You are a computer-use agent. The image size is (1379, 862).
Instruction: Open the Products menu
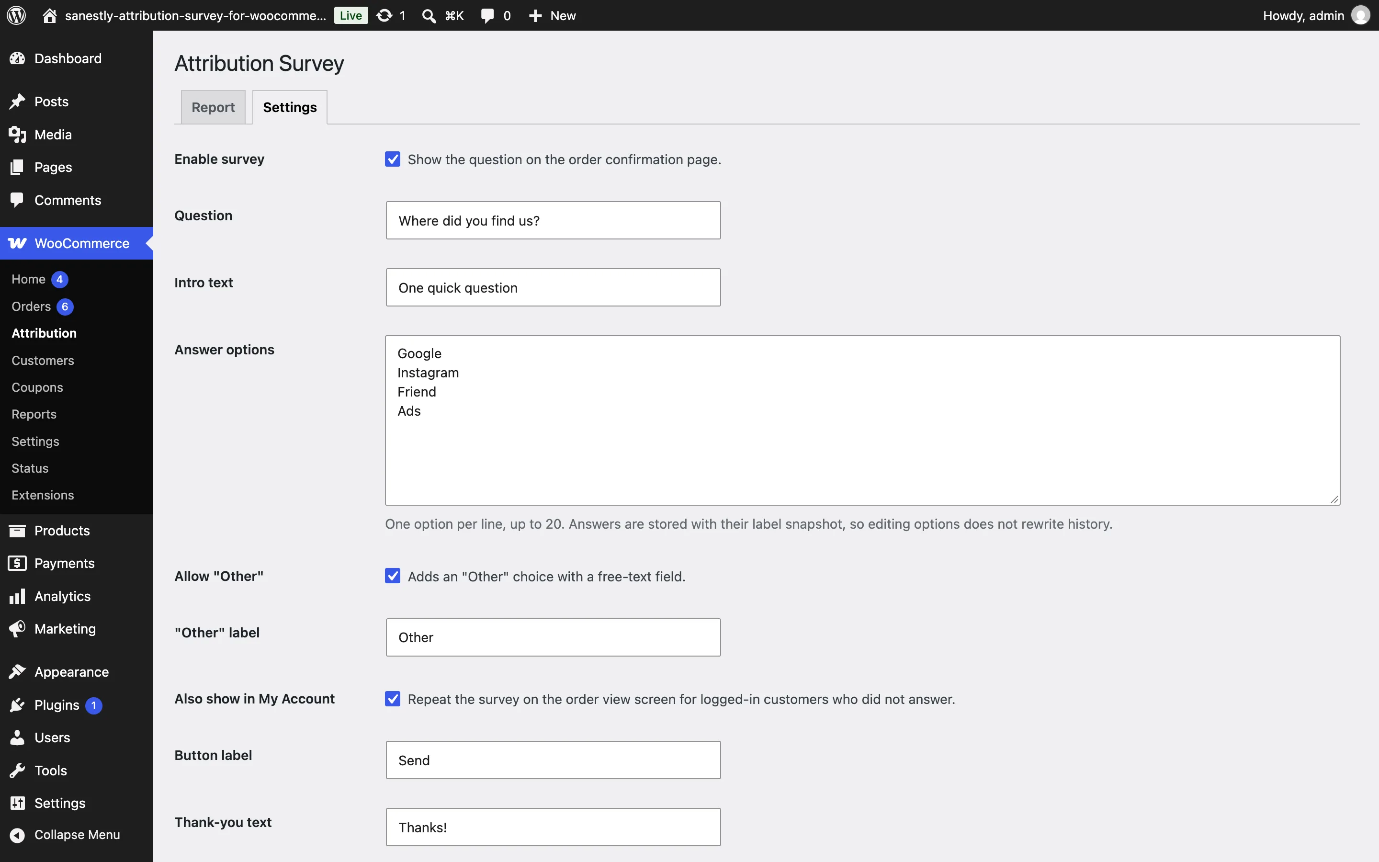[x=76, y=531]
